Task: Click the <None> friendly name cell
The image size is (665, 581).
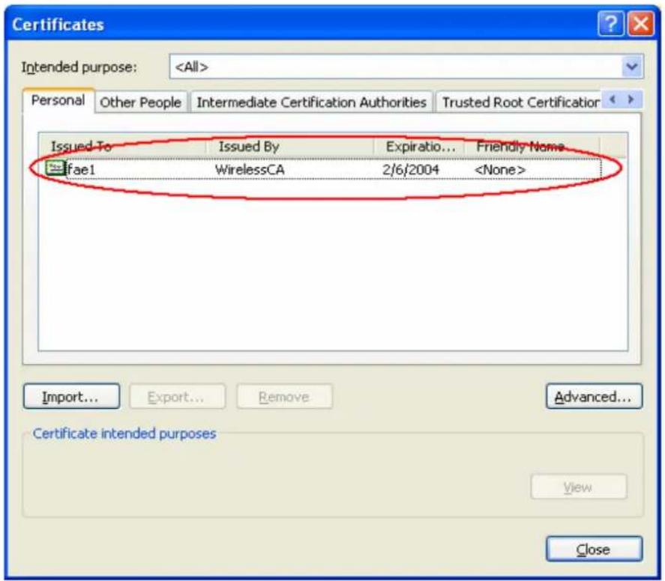Action: tap(500, 169)
